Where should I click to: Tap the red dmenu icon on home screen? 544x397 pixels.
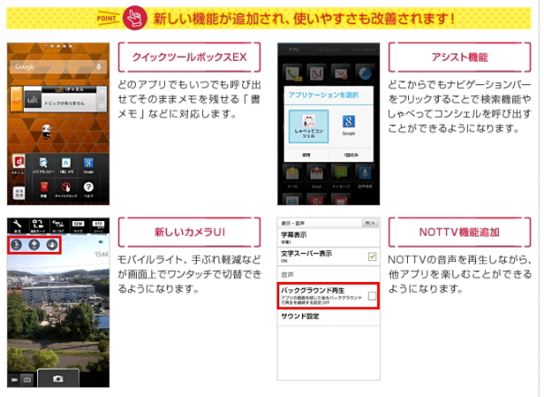click(x=16, y=163)
